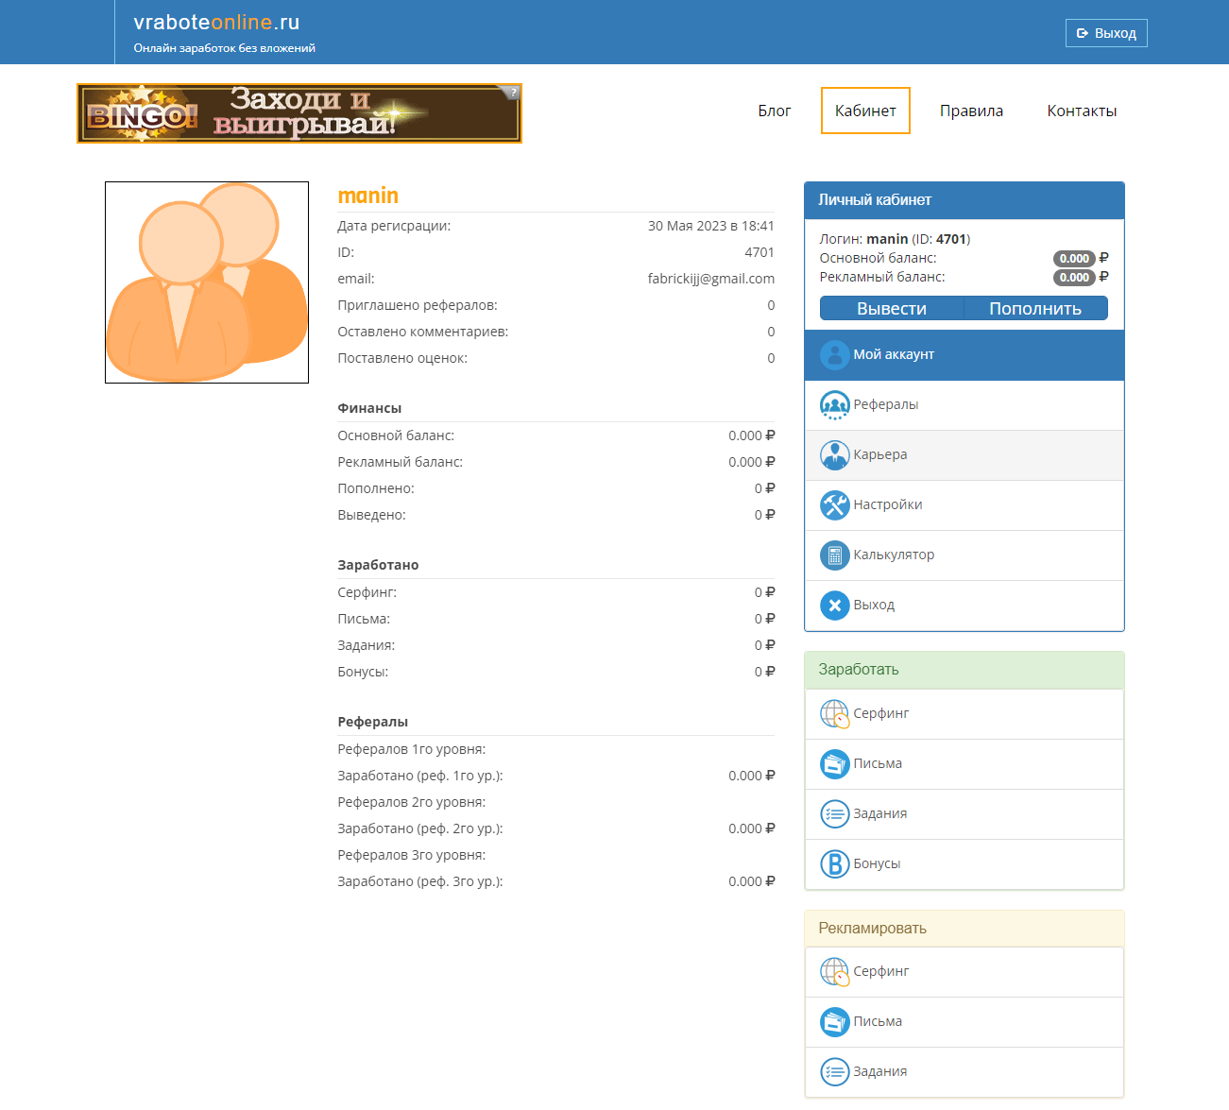Image resolution: width=1229 pixels, height=1110 pixels.
Task: Open Письма label under Заработать
Action: (x=878, y=763)
